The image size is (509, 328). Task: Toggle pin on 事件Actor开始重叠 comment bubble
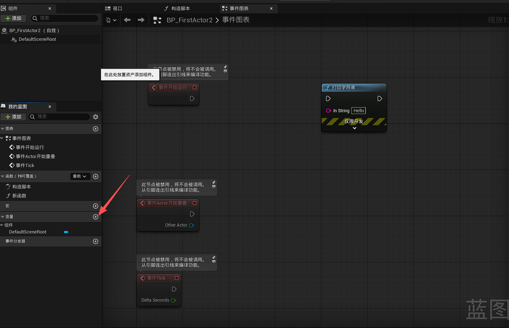214,183
